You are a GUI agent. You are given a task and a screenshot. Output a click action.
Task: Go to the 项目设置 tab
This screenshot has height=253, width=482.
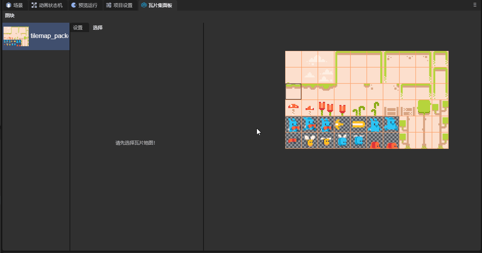tap(119, 5)
